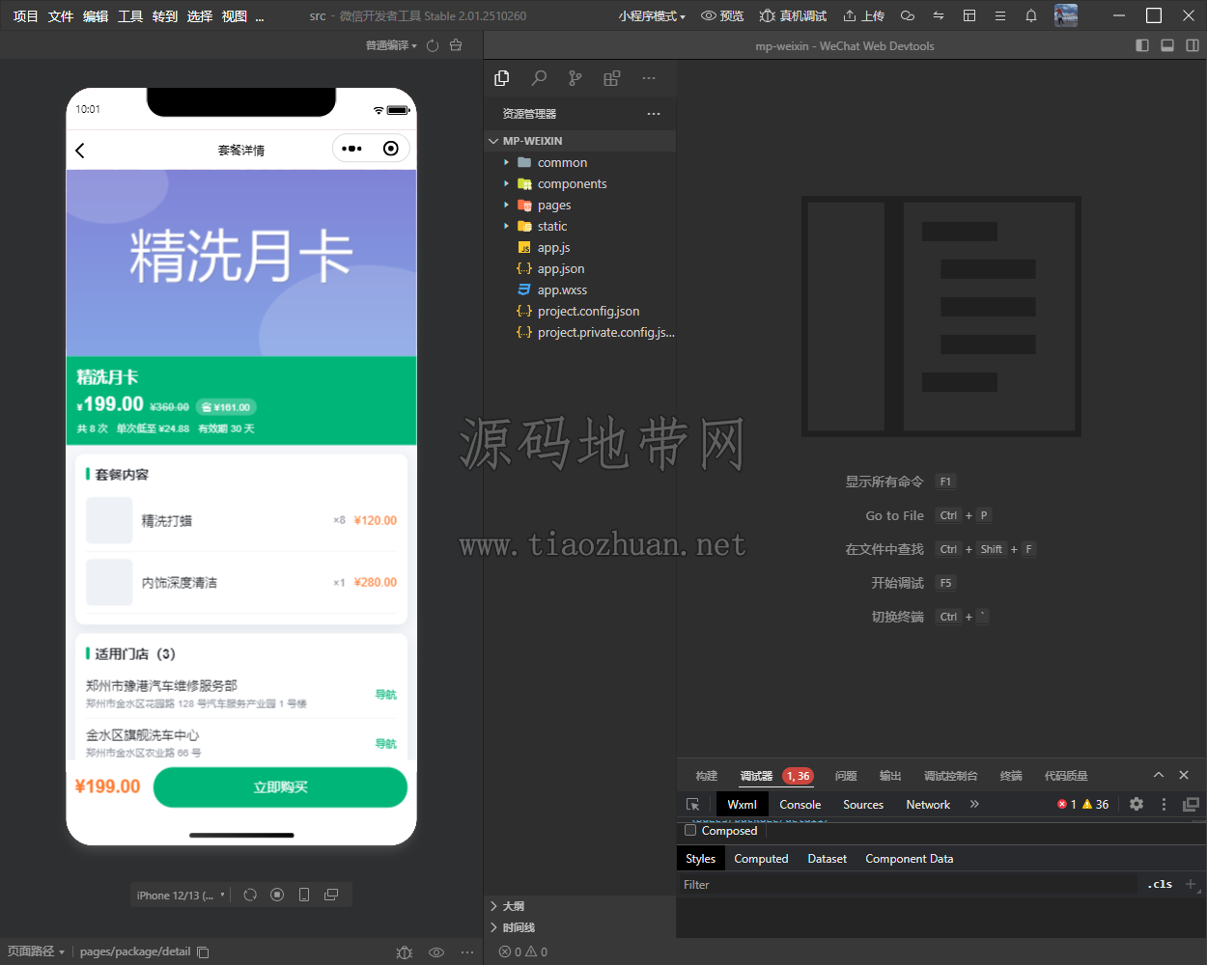Open the 文件 menu
This screenshot has width=1207, height=965.
click(61, 16)
